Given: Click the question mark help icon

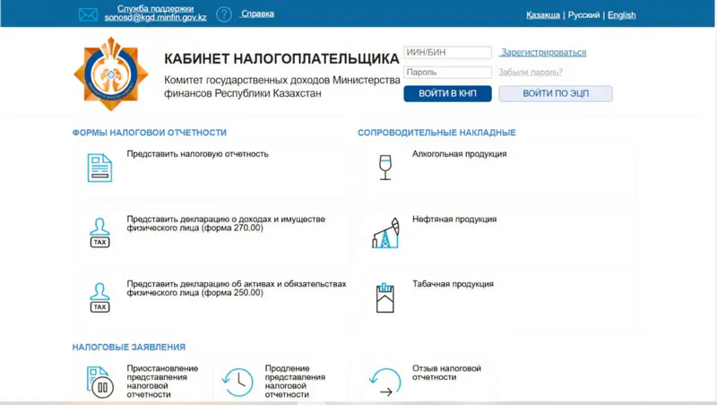Looking at the screenshot, I should [224, 14].
